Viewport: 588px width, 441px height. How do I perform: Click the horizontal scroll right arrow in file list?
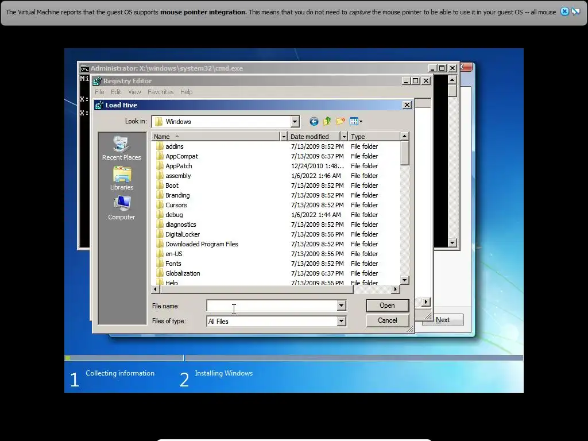(x=395, y=289)
